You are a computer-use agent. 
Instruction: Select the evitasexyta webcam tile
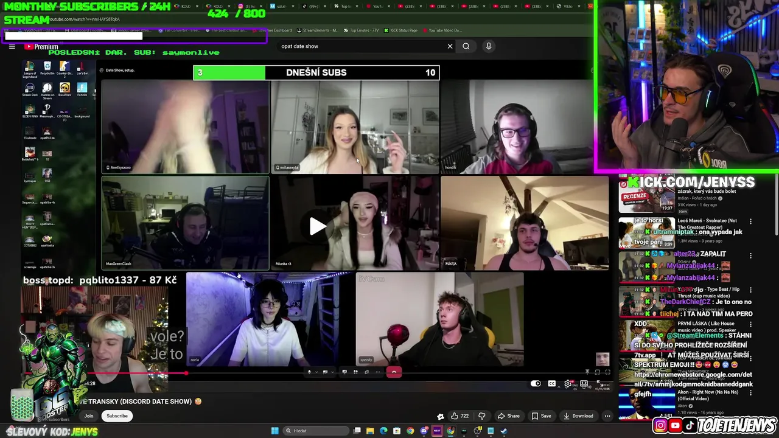355,127
